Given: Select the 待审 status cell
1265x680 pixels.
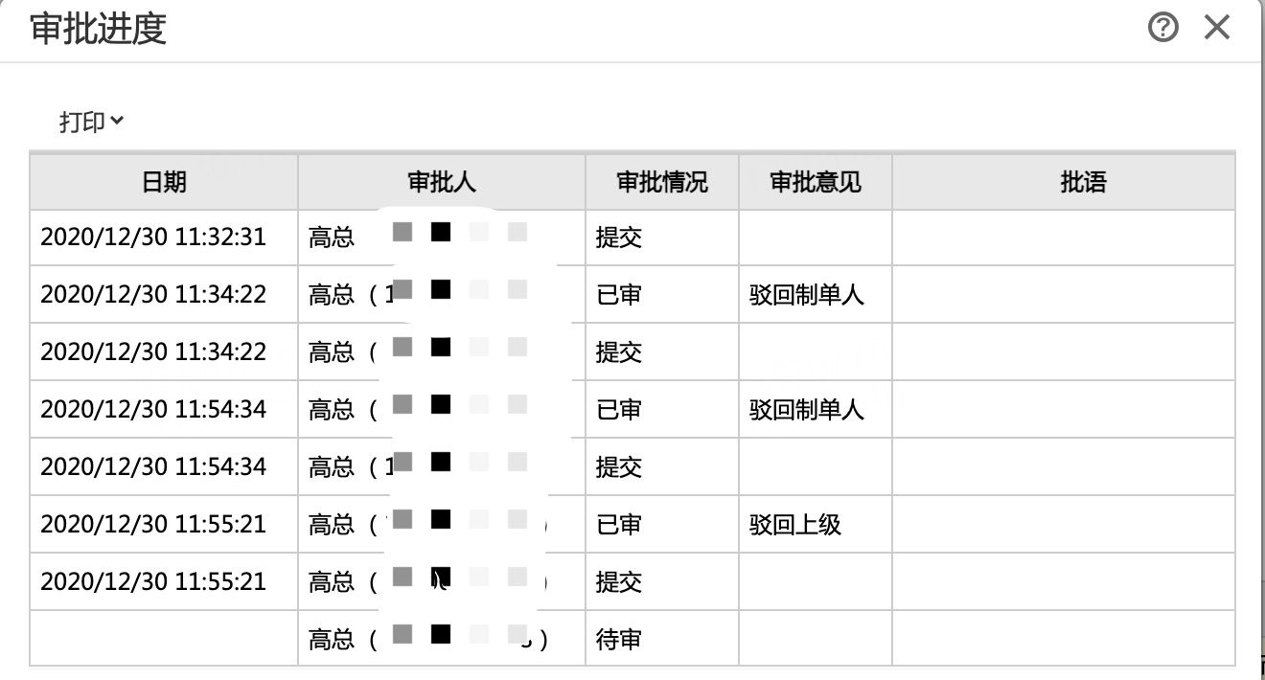Looking at the screenshot, I should [662, 640].
